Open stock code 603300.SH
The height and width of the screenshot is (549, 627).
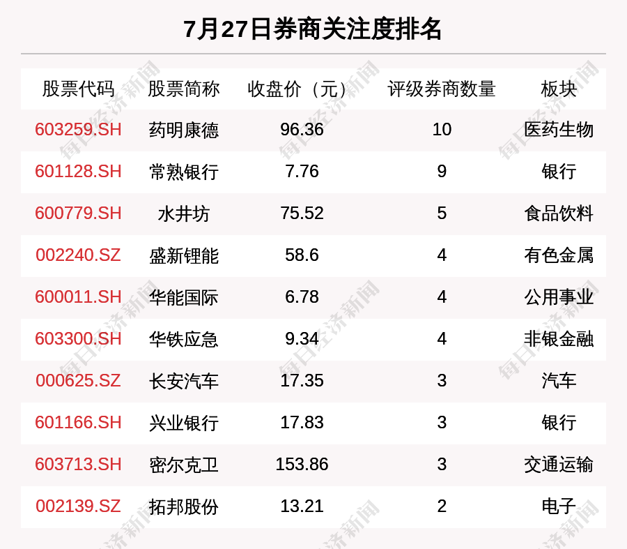coord(78,339)
